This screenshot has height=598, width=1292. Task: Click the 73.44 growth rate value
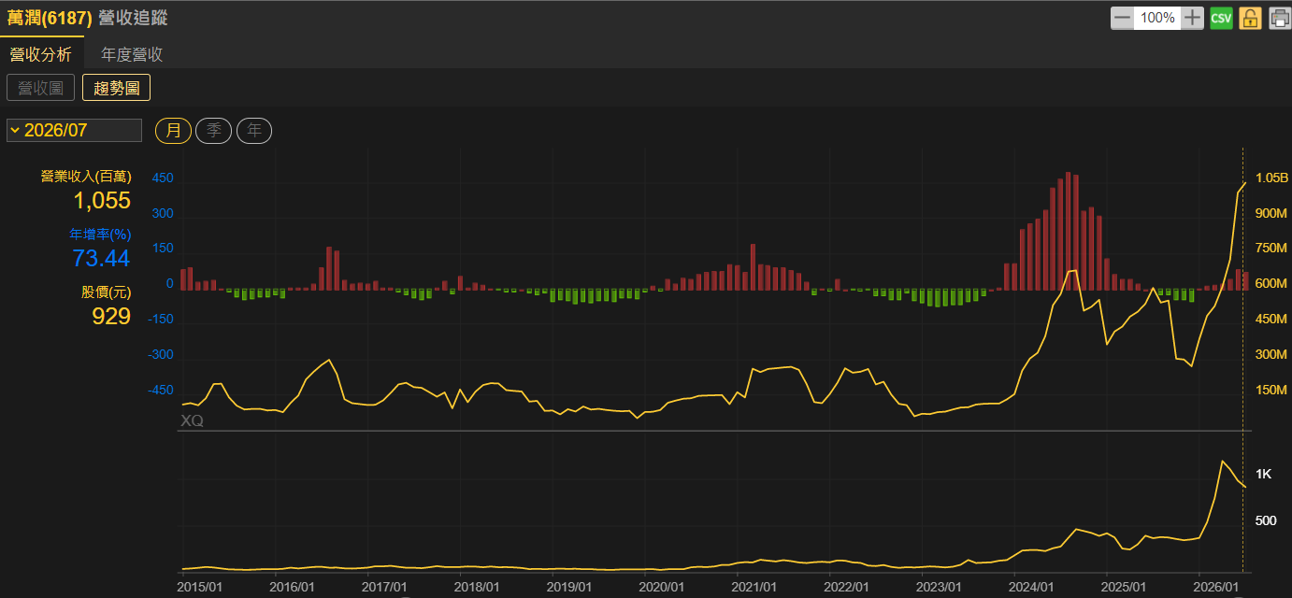[102, 258]
